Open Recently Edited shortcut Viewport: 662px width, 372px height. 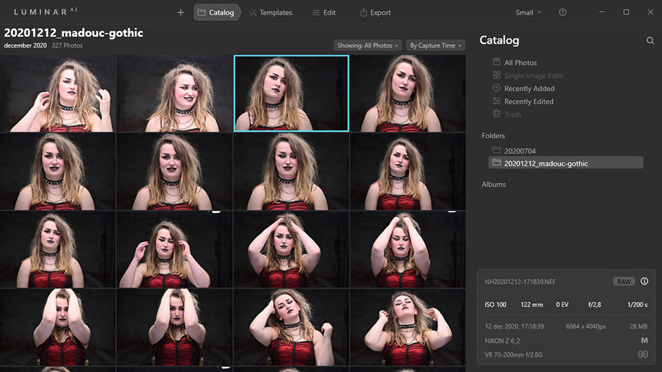pos(529,102)
